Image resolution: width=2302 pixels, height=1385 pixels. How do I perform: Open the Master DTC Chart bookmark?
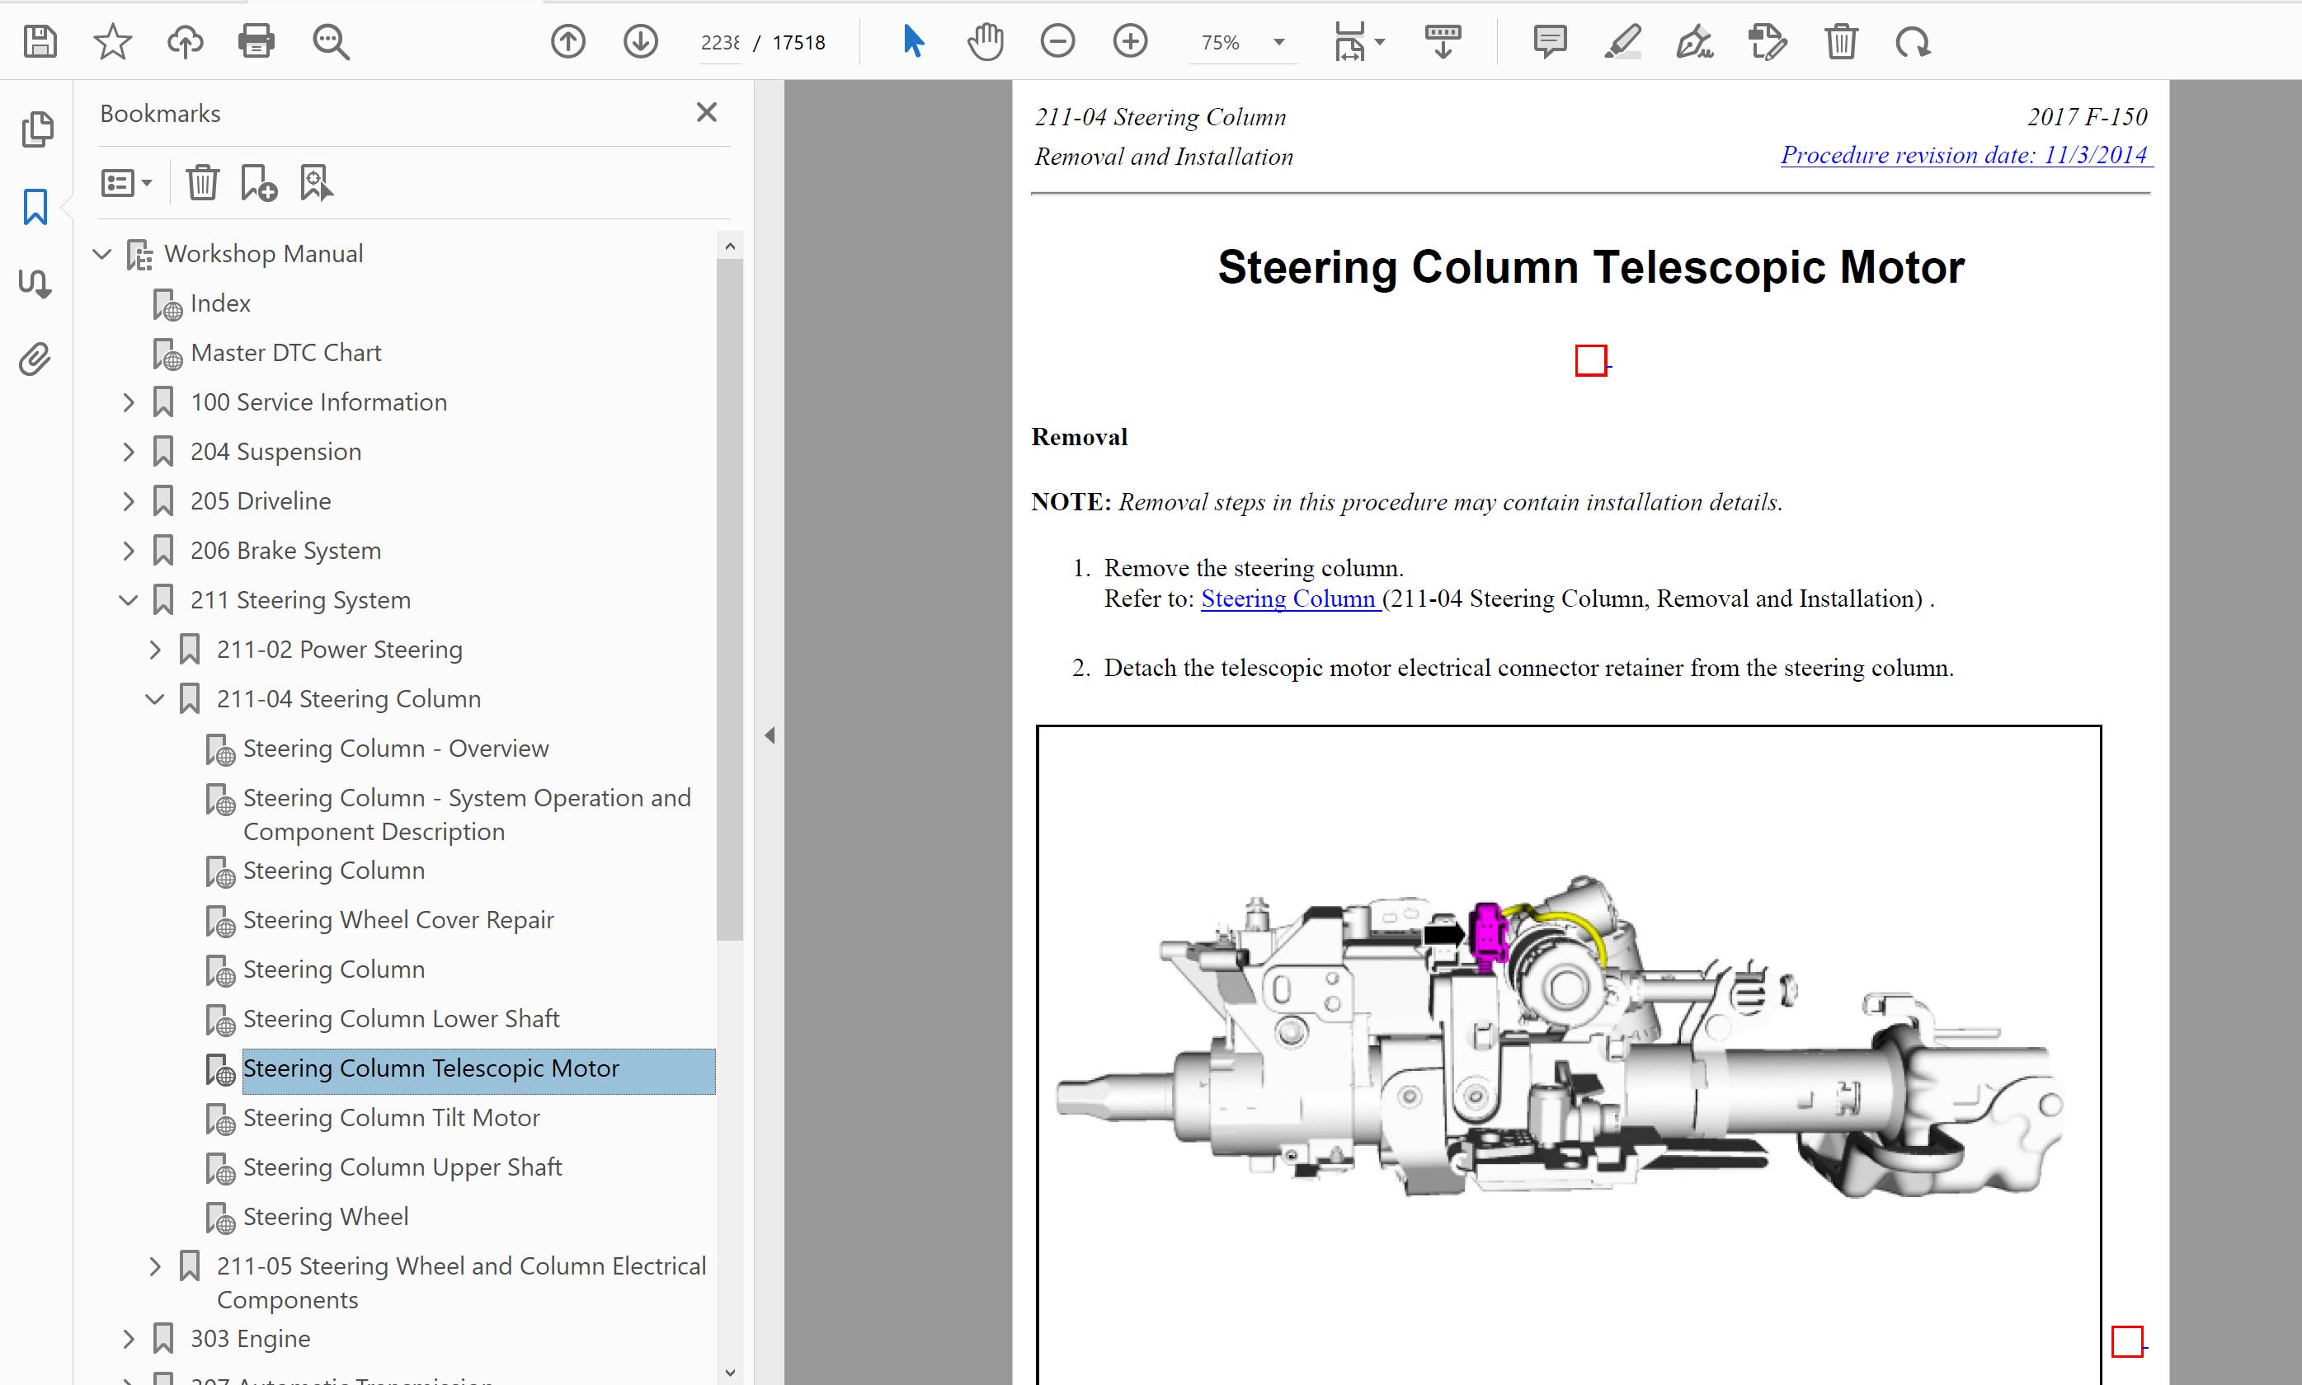[x=285, y=353]
